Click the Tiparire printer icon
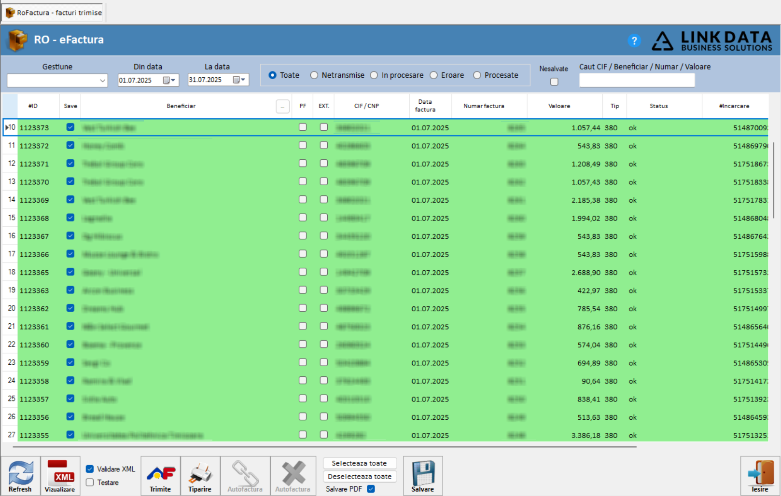 click(x=200, y=476)
